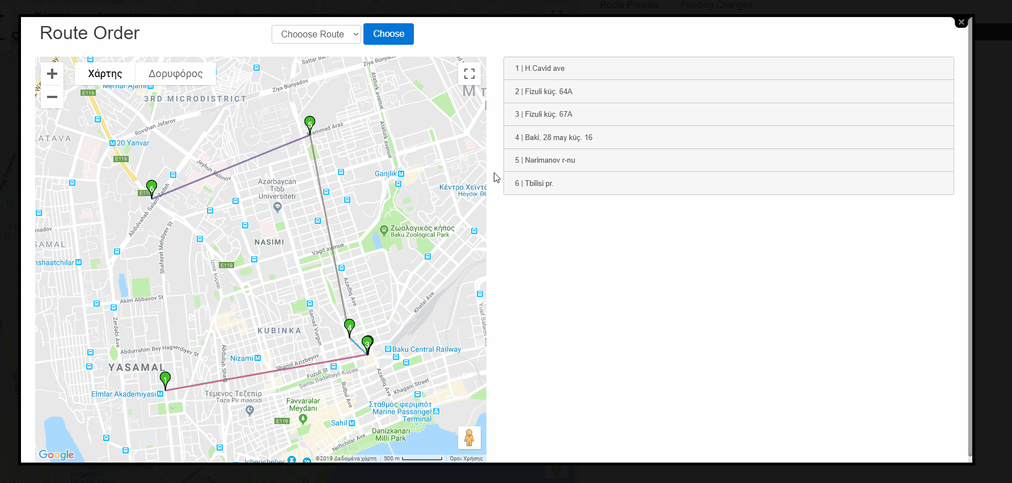Close the Route Order dialog

(x=961, y=22)
